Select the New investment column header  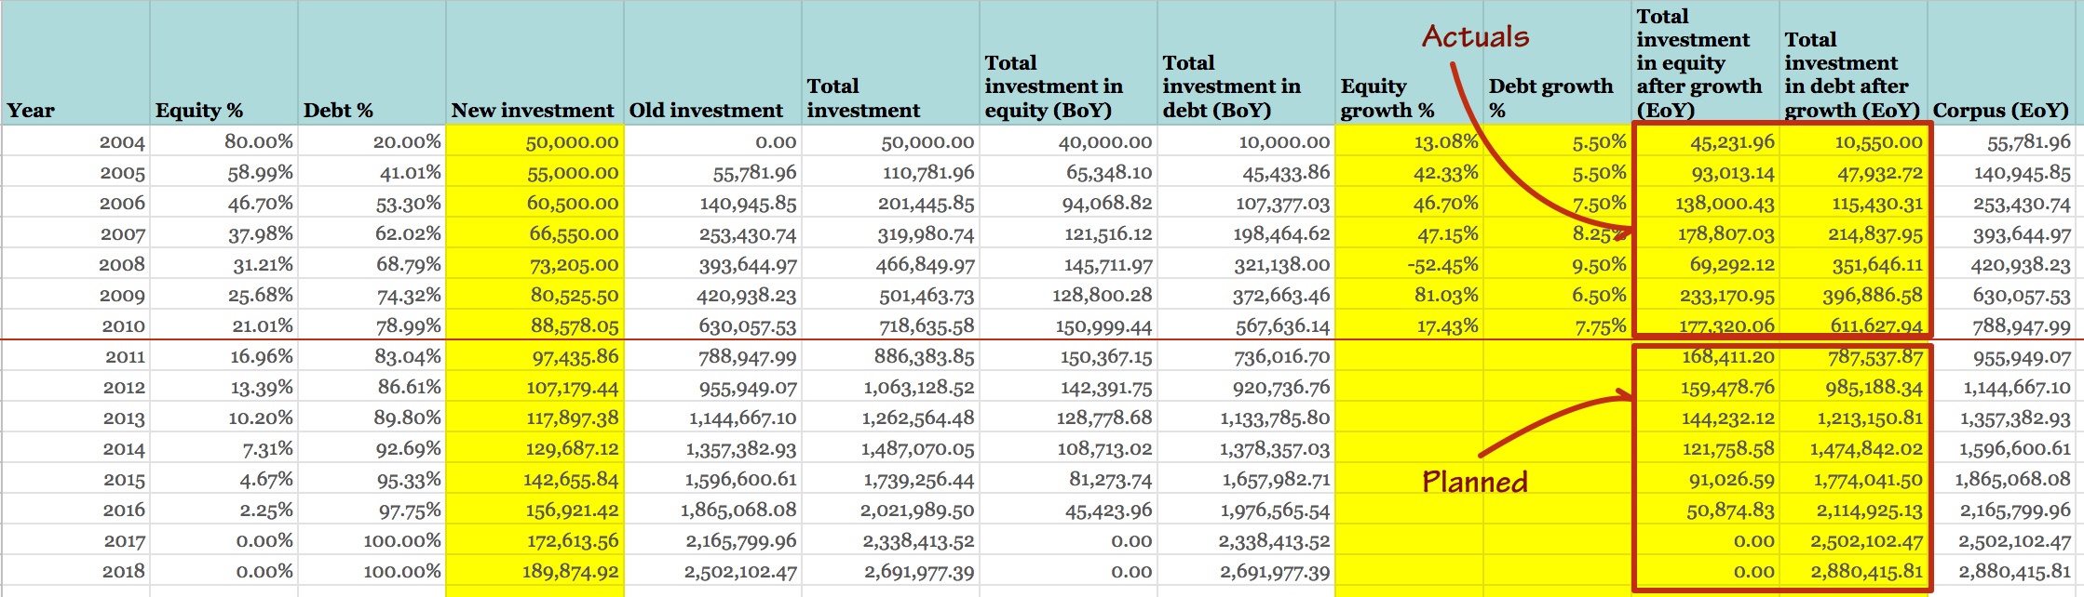[x=535, y=62]
